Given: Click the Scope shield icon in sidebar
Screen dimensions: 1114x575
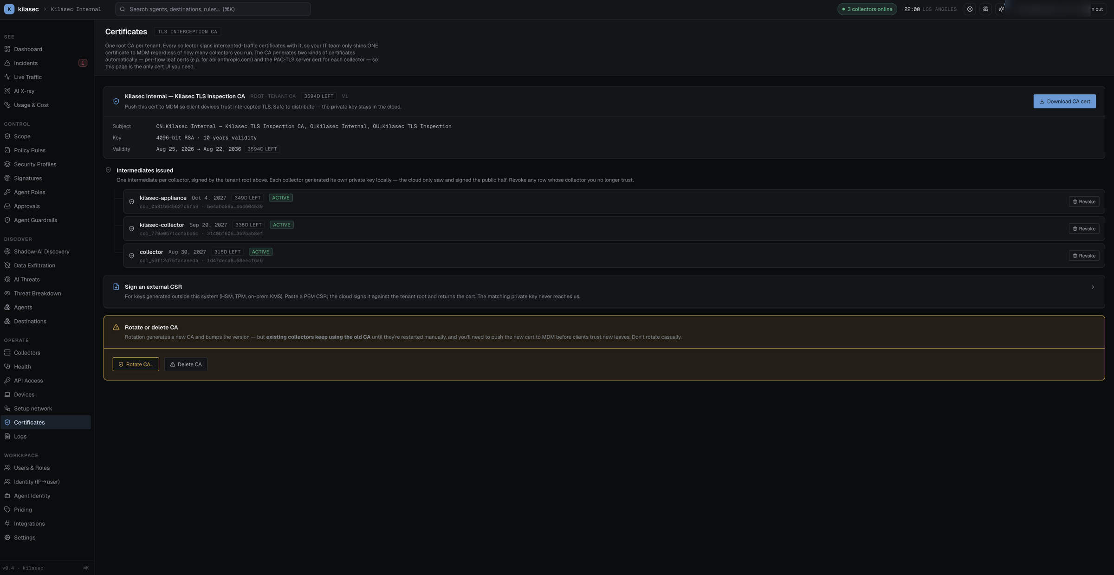Looking at the screenshot, I should 7,136.
